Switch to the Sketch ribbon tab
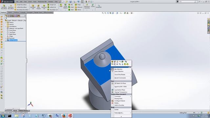This screenshot has height=118, width=210. [10, 12]
